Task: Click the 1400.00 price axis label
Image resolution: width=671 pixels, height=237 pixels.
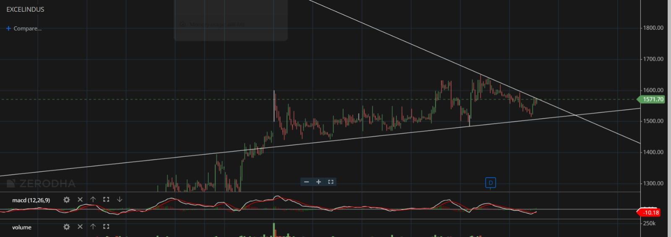Action: coord(653,152)
